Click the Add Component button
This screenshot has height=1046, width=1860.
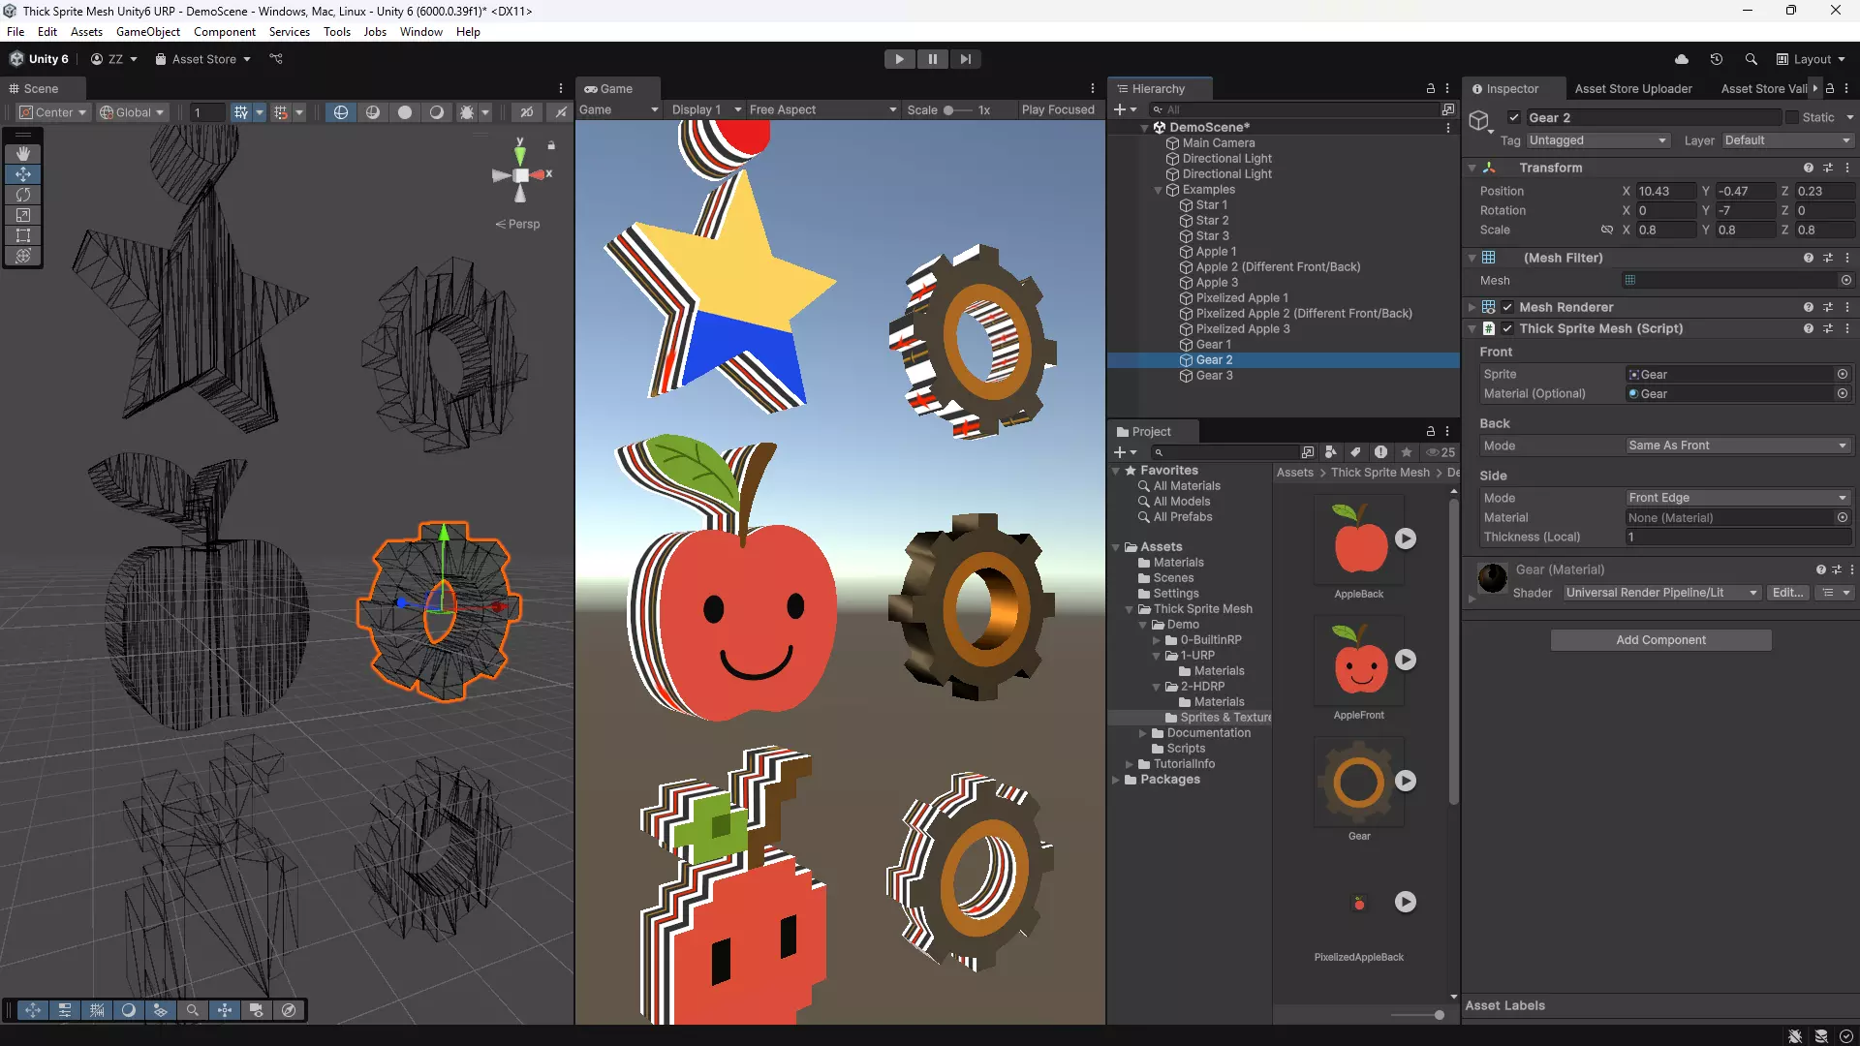[1660, 640]
